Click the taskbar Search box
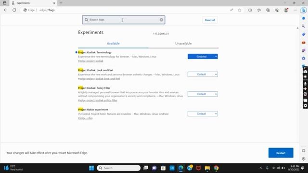This screenshot has height=173, width=308. pos(119,168)
